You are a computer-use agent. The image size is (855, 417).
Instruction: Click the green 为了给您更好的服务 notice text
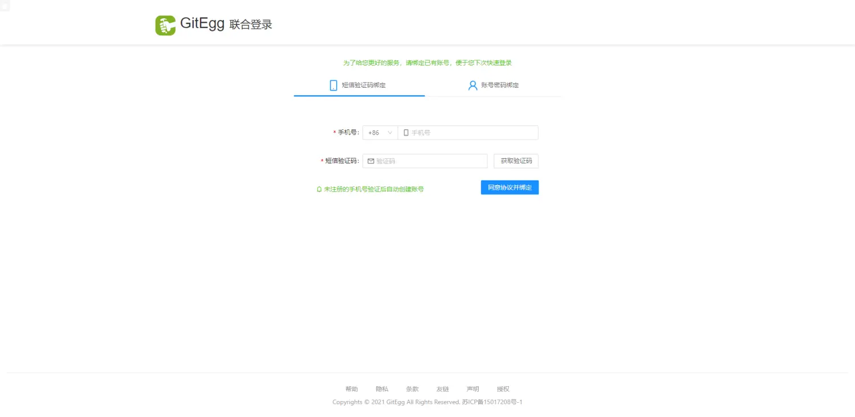point(427,63)
